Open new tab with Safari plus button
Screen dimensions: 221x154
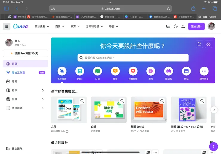[204, 9]
